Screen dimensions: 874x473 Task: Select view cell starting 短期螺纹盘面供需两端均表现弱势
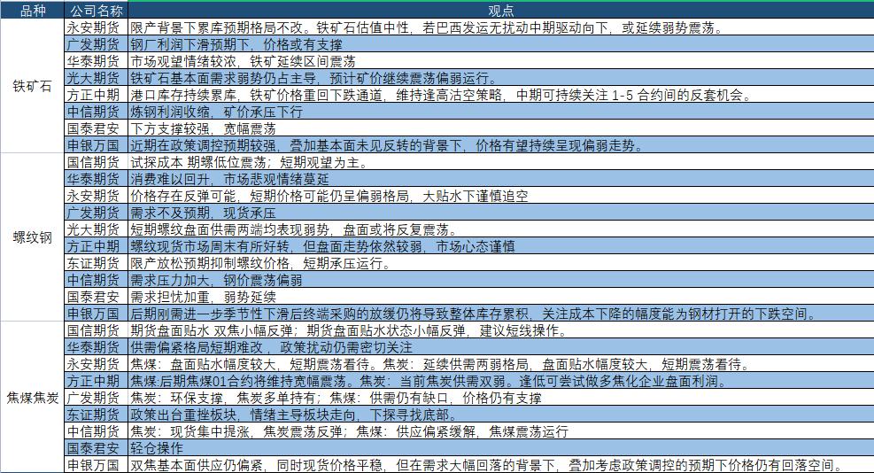click(500, 229)
